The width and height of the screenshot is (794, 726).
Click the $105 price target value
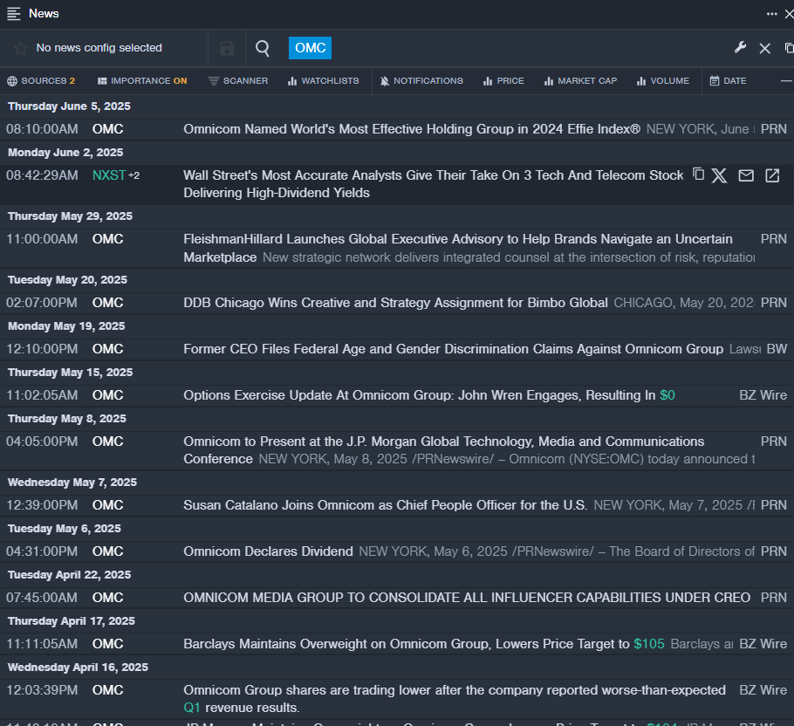click(648, 643)
